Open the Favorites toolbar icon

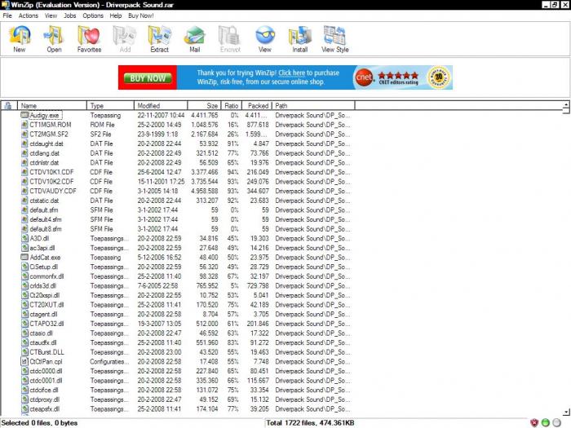pos(89,39)
